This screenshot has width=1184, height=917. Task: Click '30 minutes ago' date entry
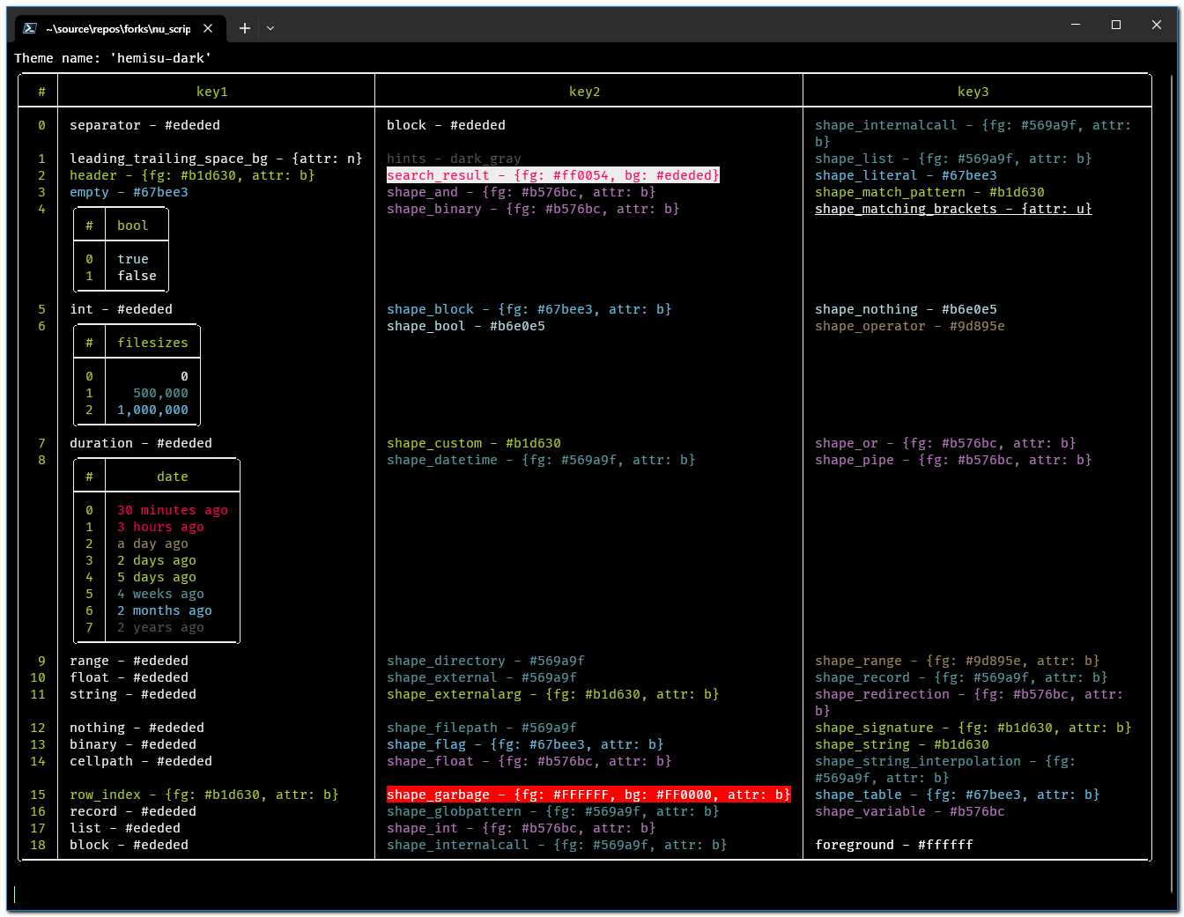tap(173, 510)
